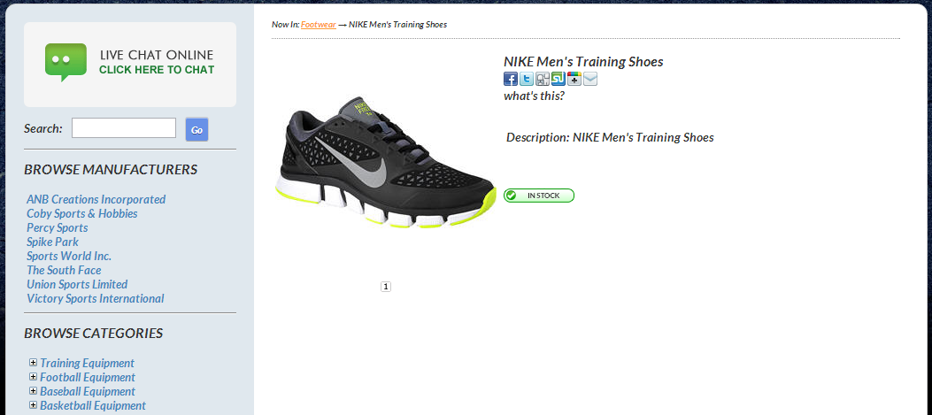
Task: Browse manufacturer Union Sports Limited
Action: [x=77, y=285]
